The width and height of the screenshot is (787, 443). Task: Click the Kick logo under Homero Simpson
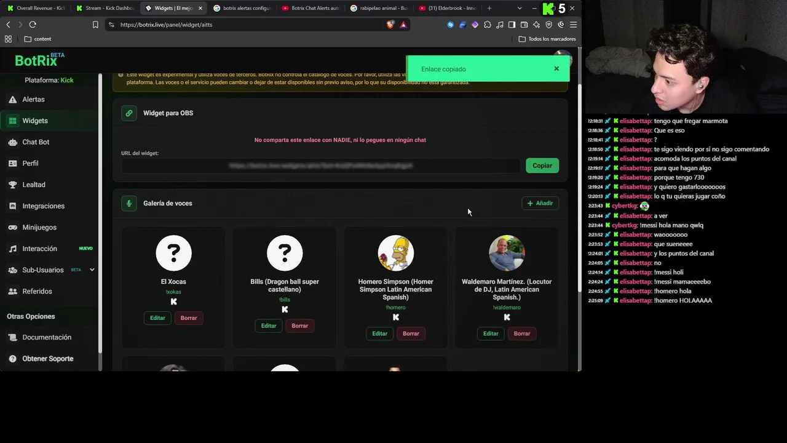tap(395, 317)
